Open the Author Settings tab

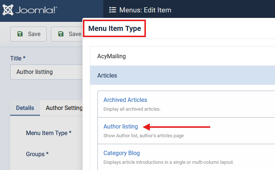tap(64, 108)
